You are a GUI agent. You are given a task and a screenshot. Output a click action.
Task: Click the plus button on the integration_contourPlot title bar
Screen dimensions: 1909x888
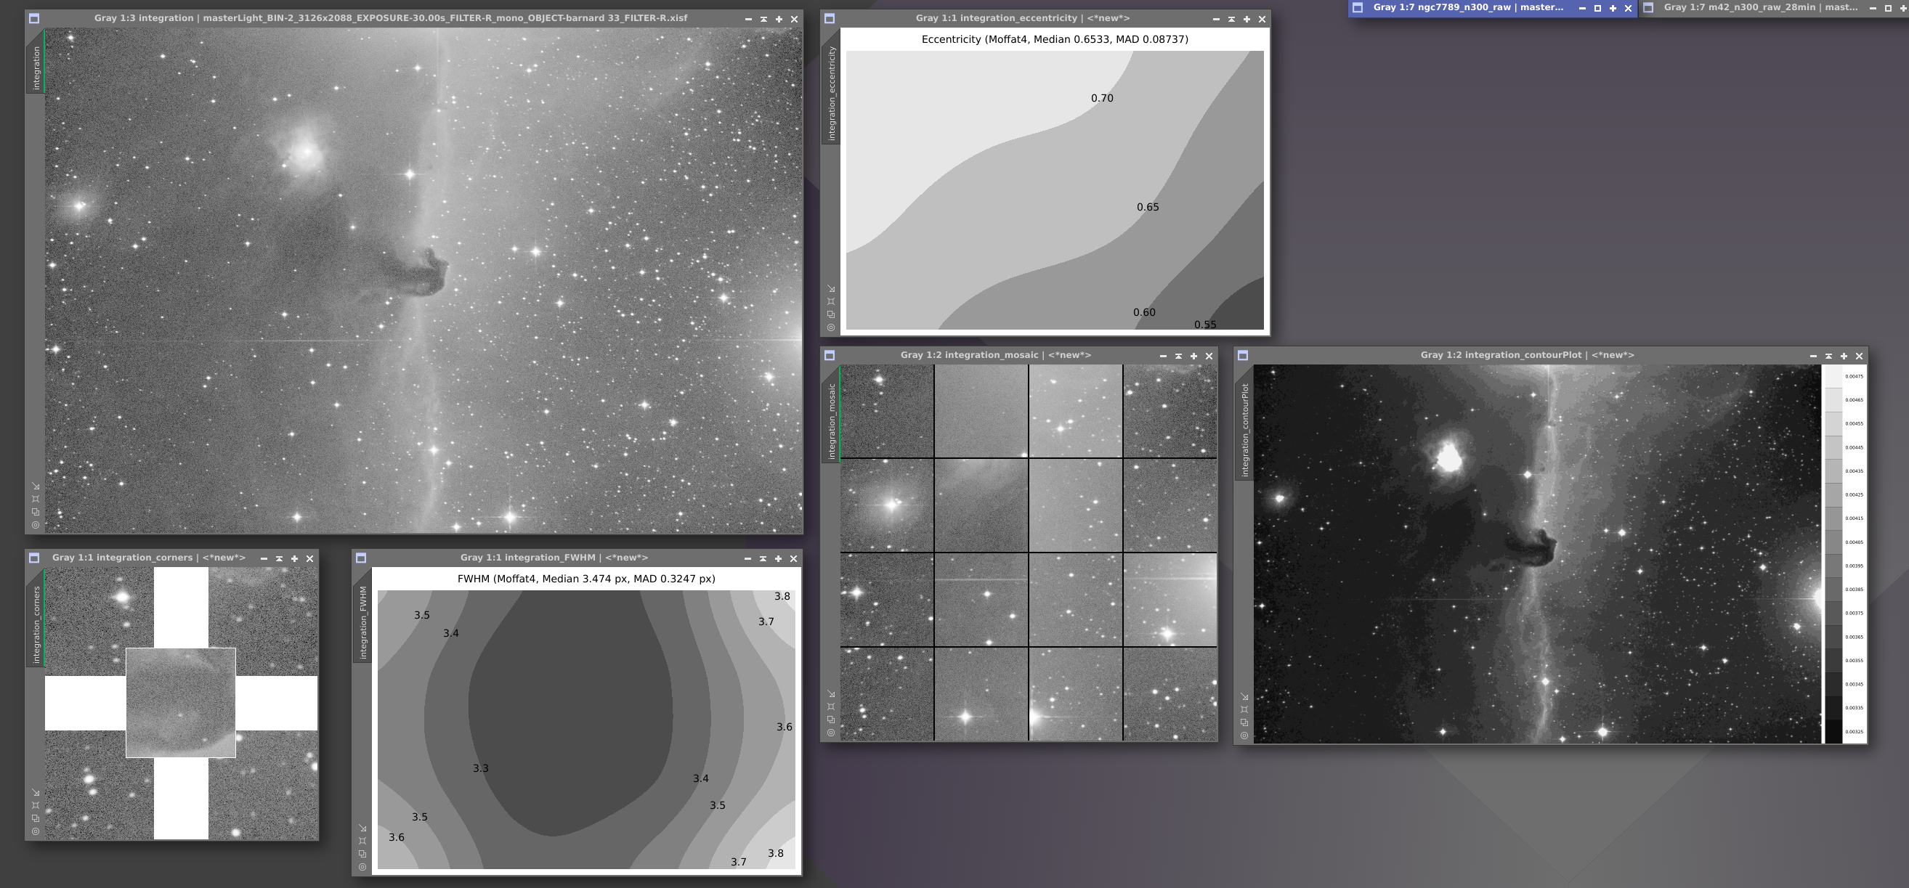tap(1844, 357)
